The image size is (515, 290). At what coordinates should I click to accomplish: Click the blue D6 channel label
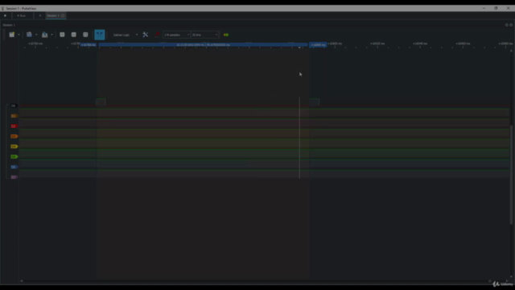pyautogui.click(x=14, y=167)
